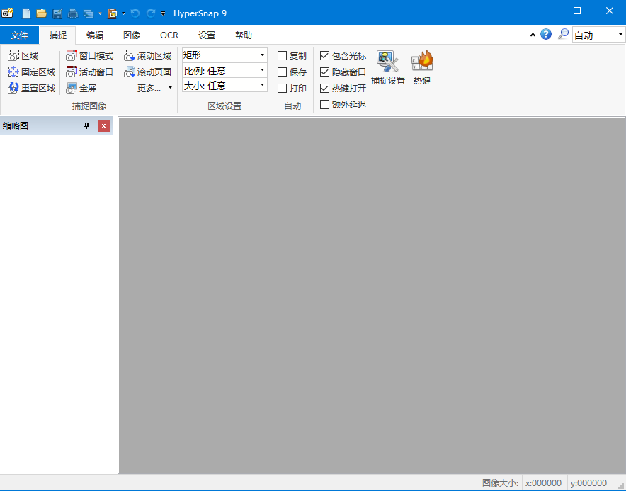Expand the dropdown arrow beside window capture icon
626x491 pixels.
[x=100, y=13]
